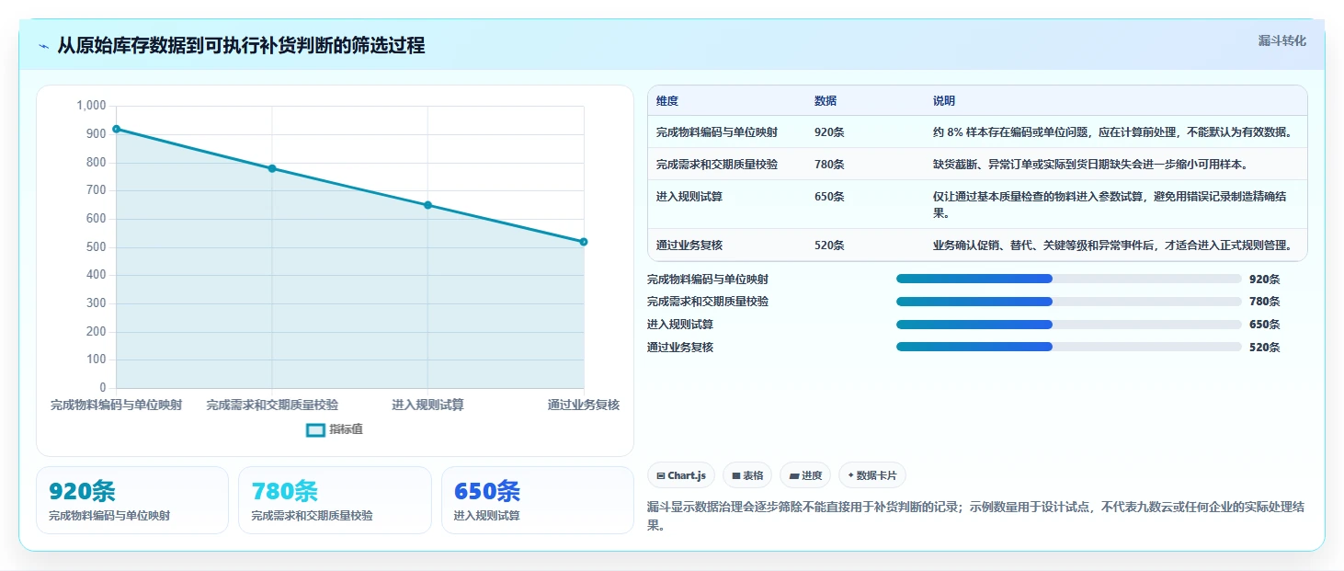Click the 维度 column header
Image resolution: width=1344 pixels, height=571 pixels.
667,101
